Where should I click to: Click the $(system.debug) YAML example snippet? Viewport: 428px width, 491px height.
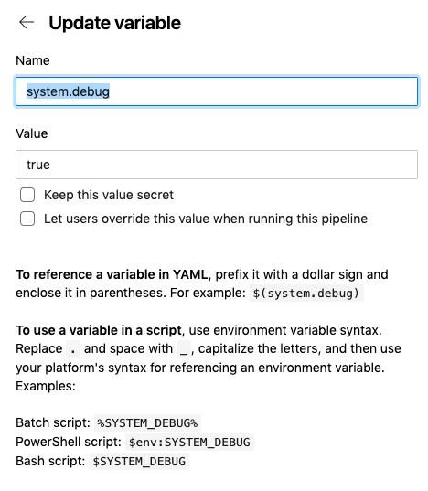(306, 294)
